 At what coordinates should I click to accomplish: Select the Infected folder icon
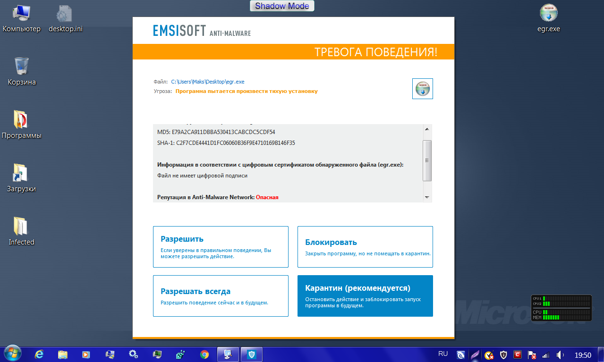tap(22, 232)
